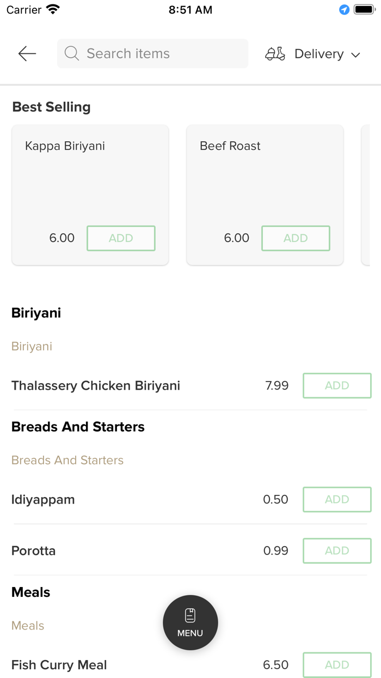Screen dimensions: 381x678
Task: Select the Biriyani category link
Action: (x=32, y=347)
